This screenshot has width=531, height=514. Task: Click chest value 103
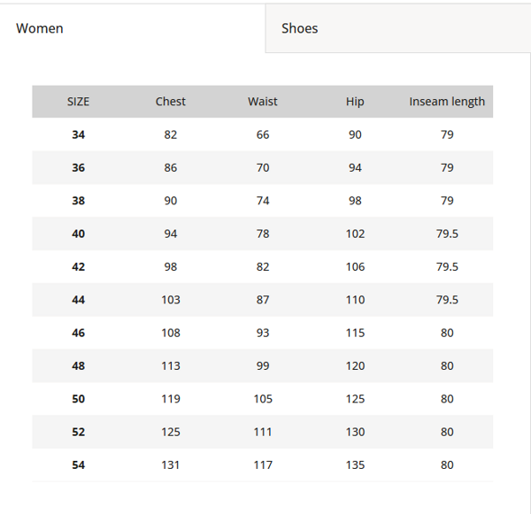170,300
